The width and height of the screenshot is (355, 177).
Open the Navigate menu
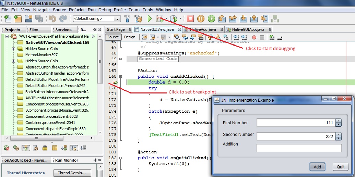pyautogui.click(x=42, y=10)
